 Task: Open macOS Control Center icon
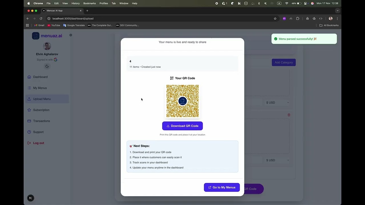tap(306, 3)
